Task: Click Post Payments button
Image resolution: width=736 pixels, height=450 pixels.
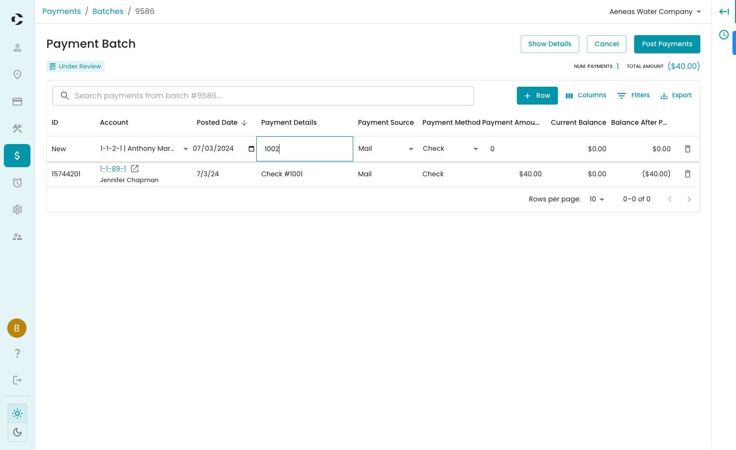Action: tap(667, 44)
